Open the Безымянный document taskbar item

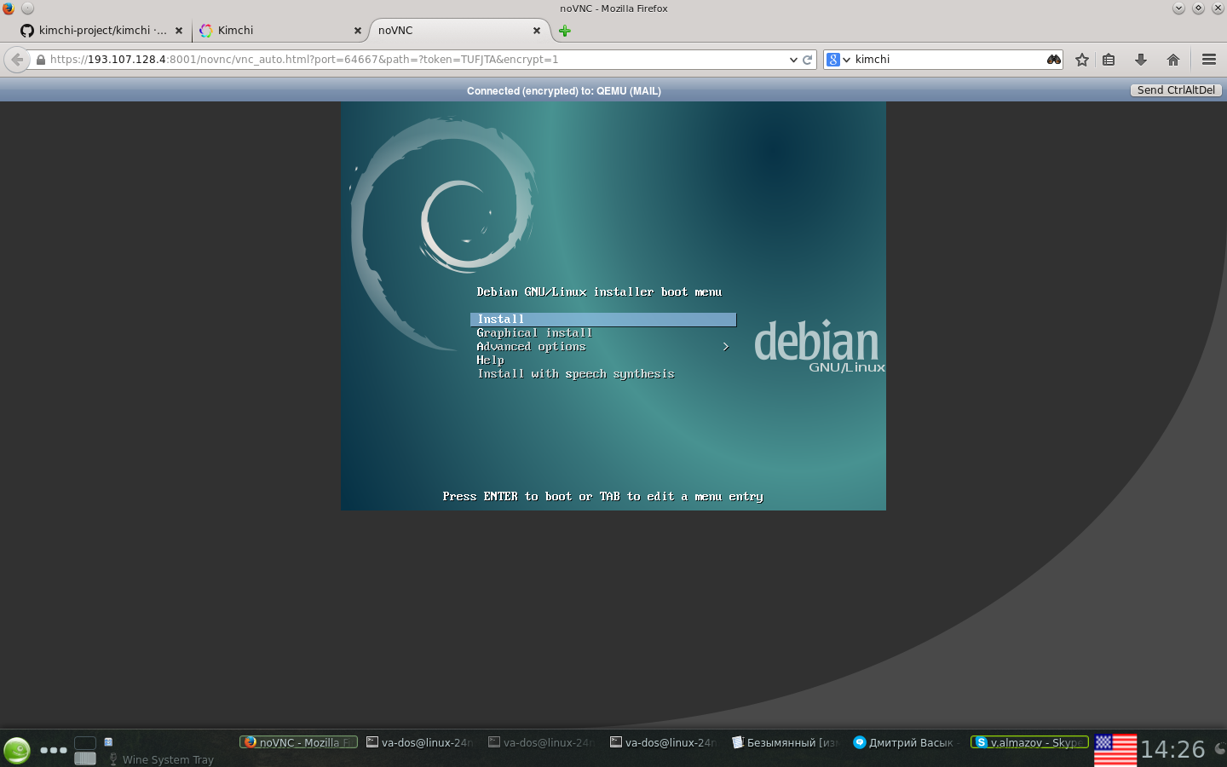click(786, 742)
